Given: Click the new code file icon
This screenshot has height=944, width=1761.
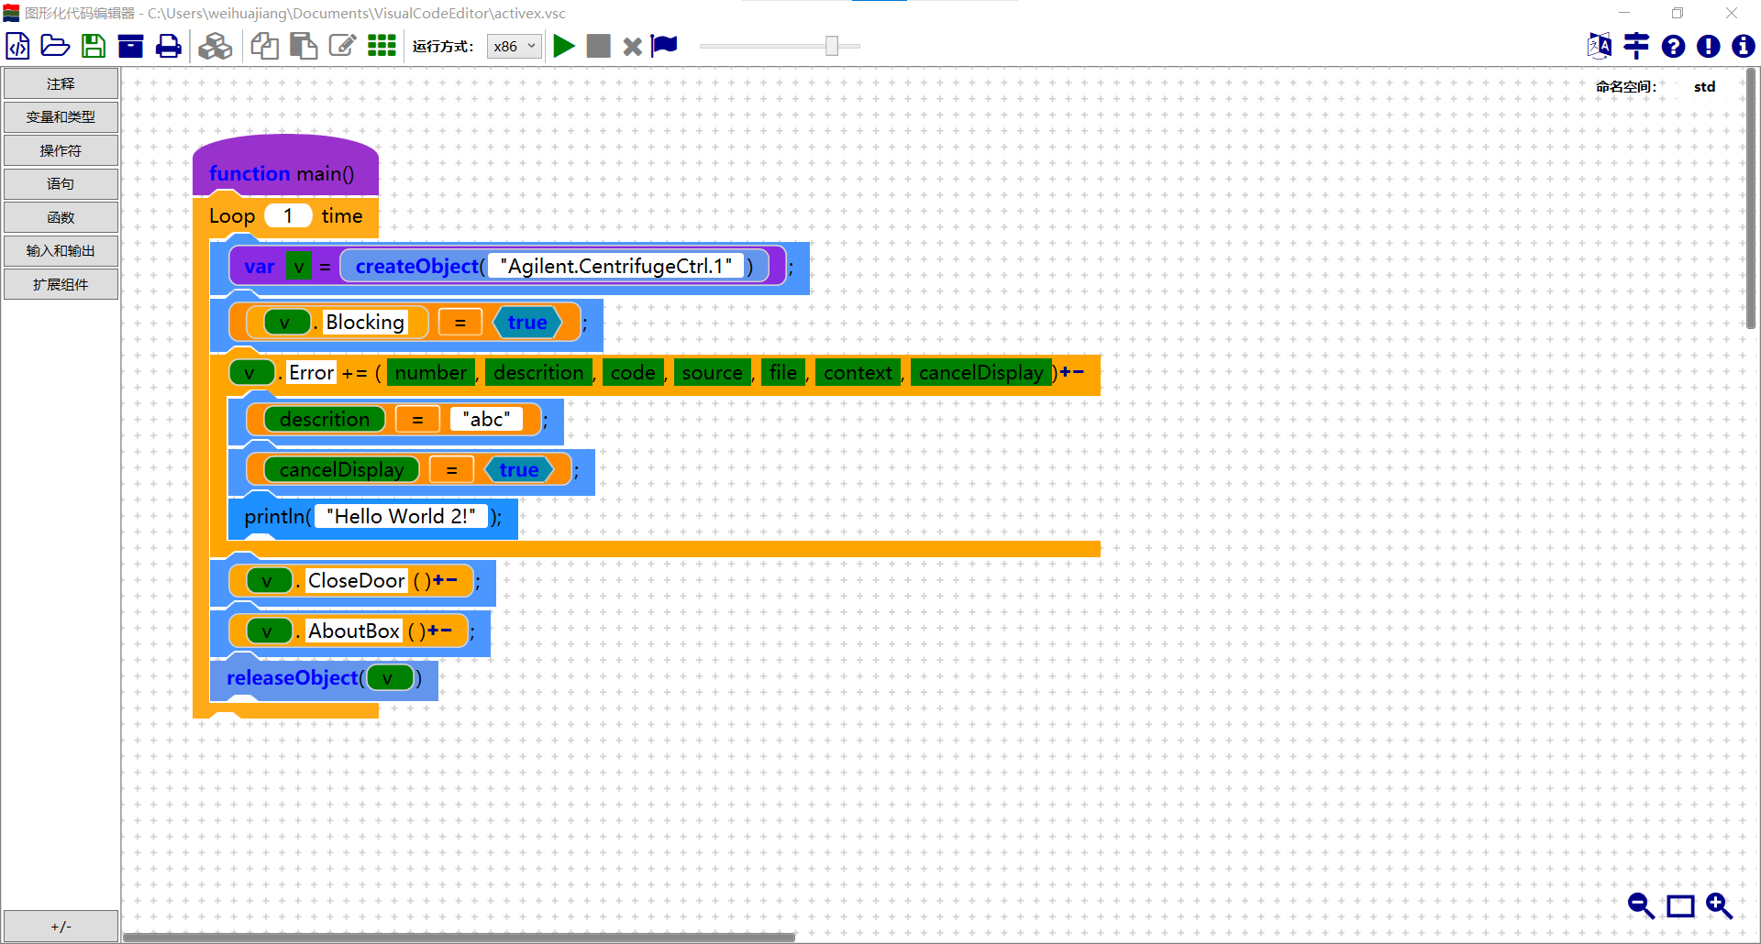Looking at the screenshot, I should (x=17, y=46).
